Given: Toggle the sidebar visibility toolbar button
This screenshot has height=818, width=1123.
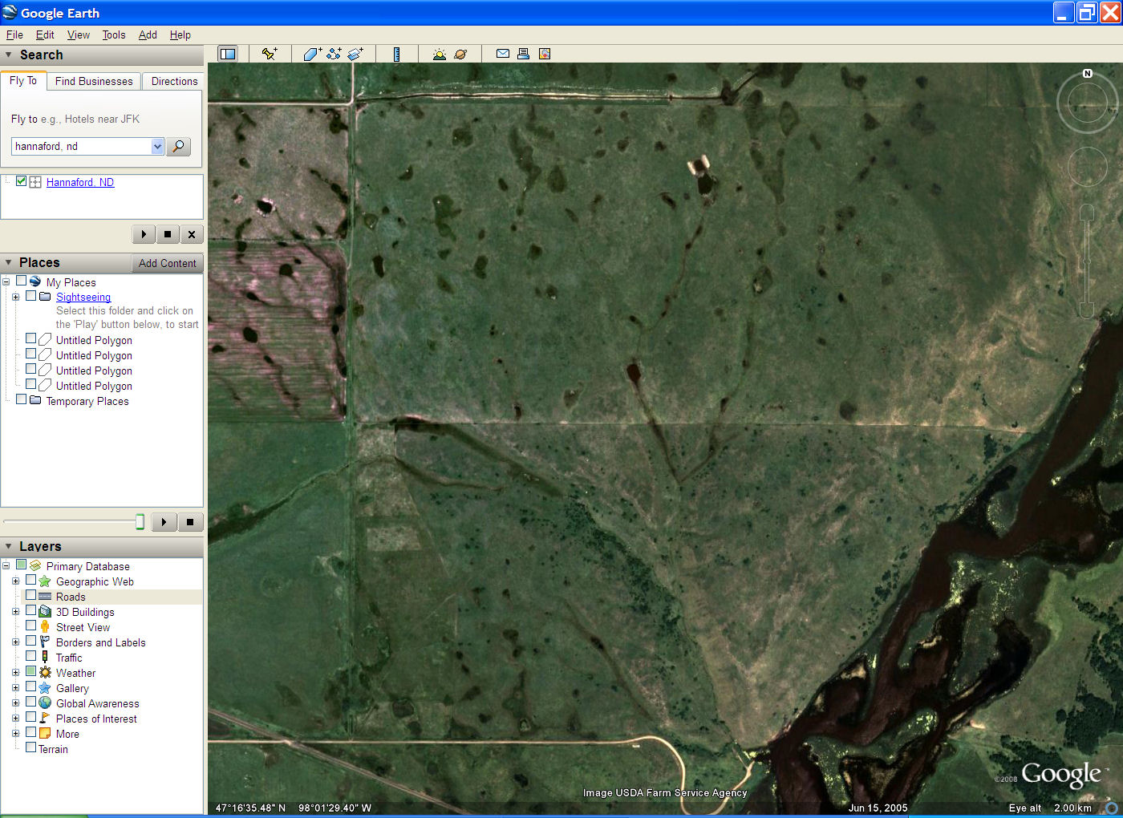Looking at the screenshot, I should [228, 54].
